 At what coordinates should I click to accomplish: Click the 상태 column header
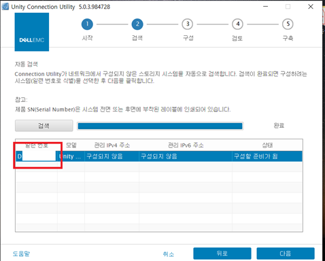[x=267, y=145]
